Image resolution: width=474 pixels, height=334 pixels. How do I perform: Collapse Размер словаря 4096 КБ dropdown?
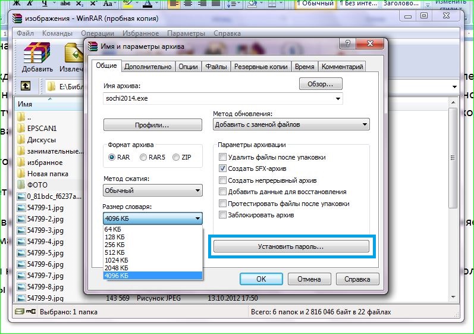tap(153, 218)
